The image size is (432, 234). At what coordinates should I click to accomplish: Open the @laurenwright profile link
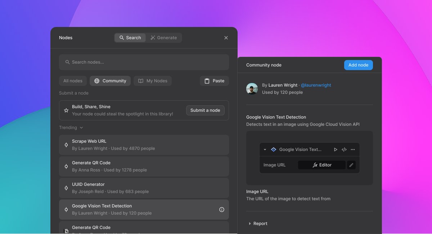point(316,85)
